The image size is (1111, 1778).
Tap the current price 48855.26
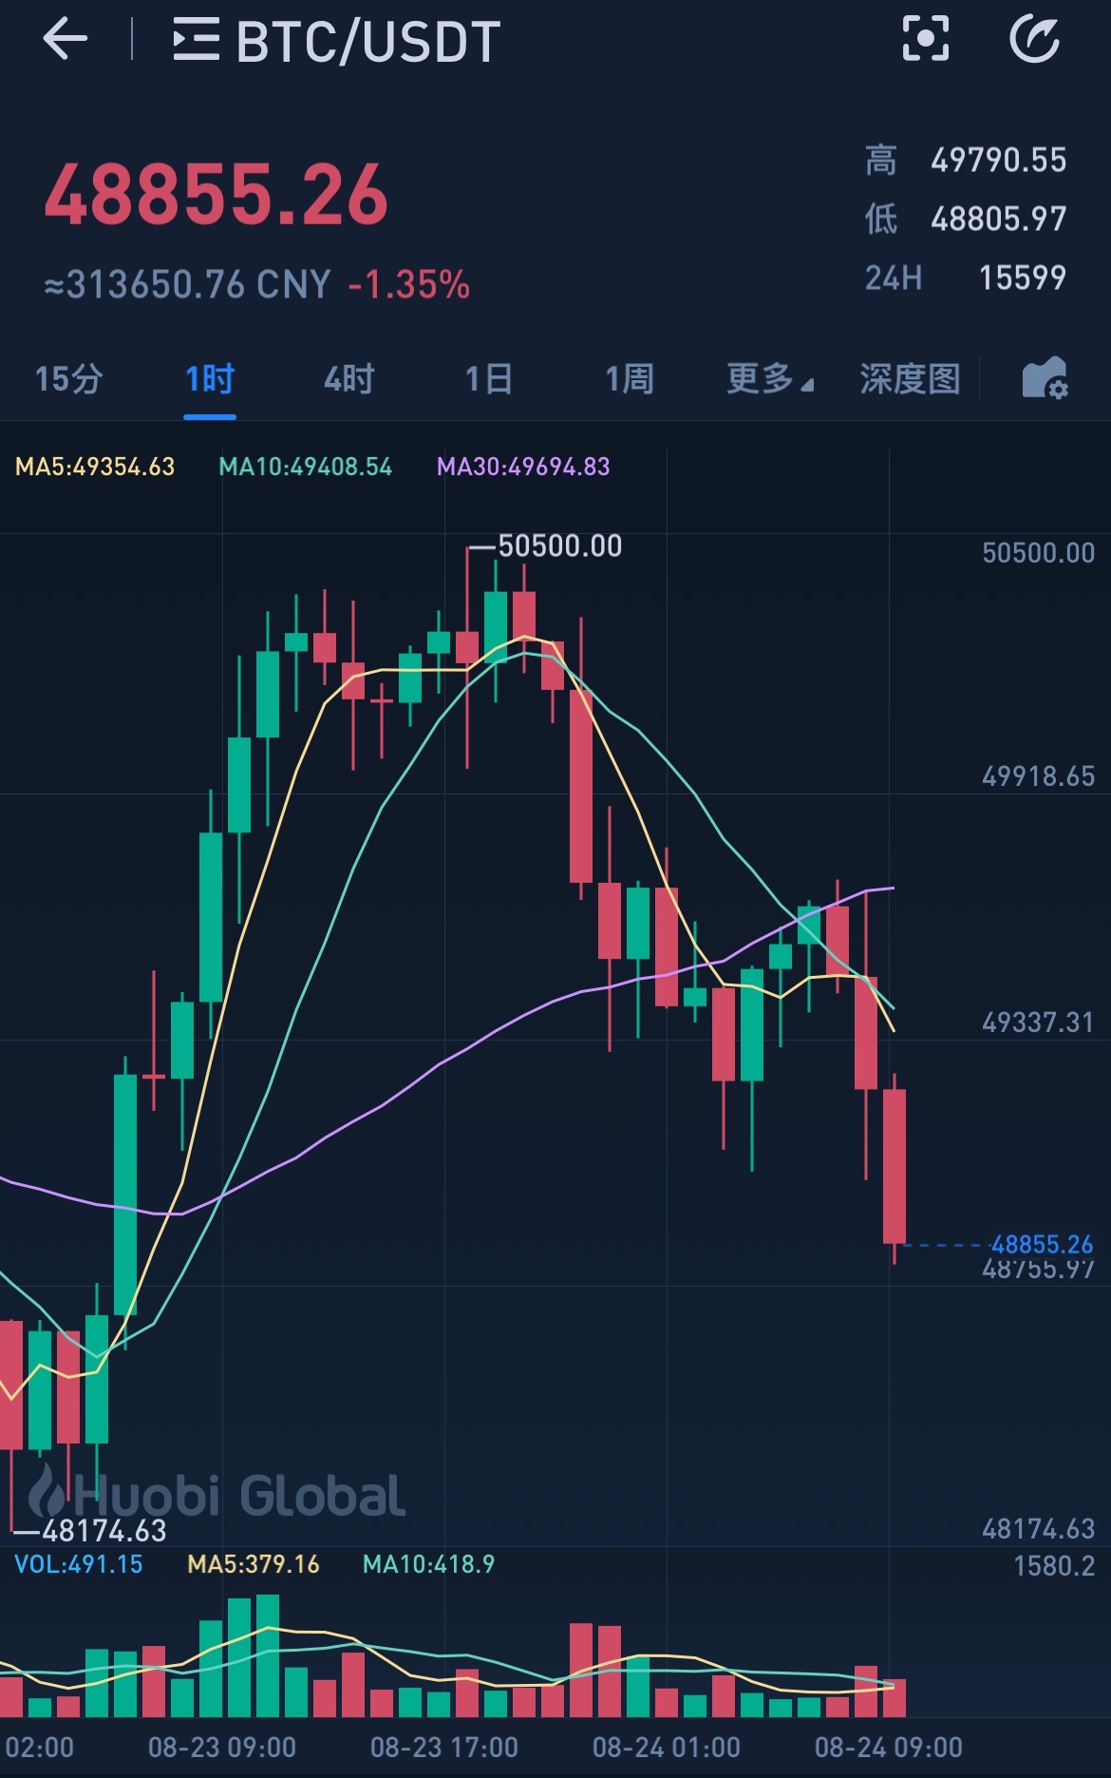pos(217,196)
